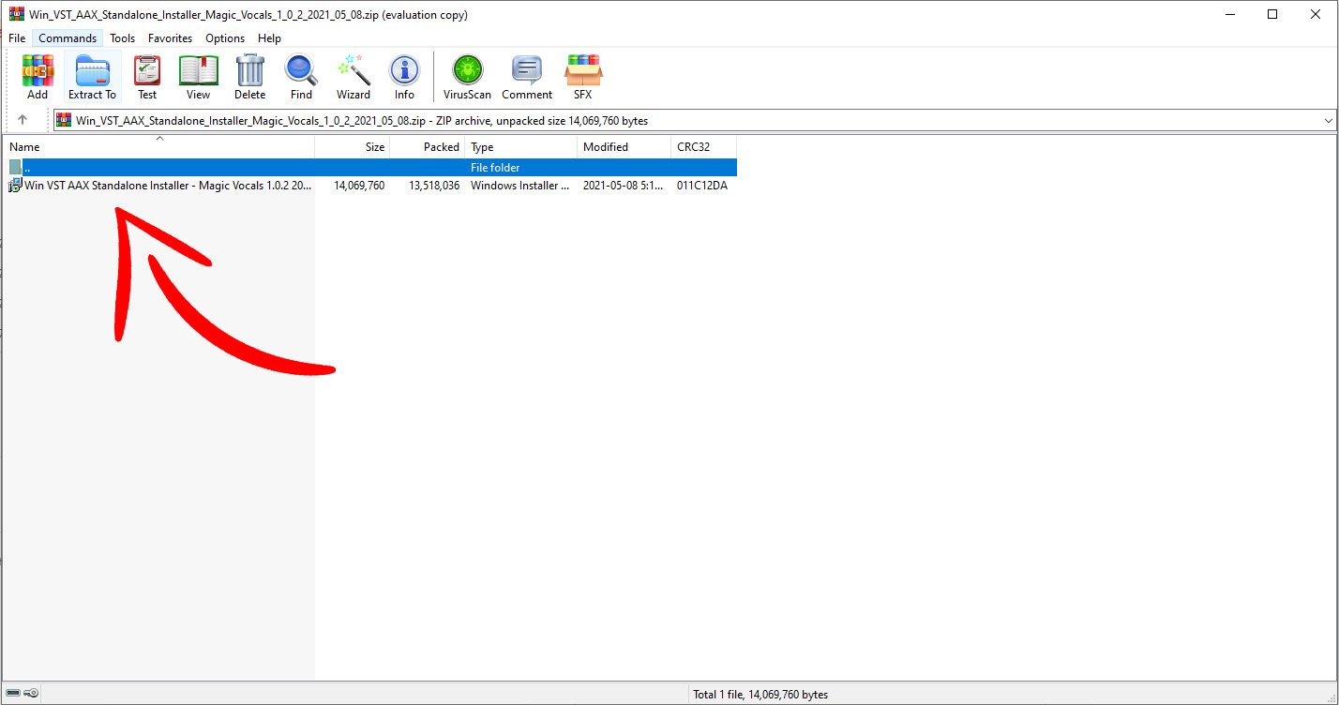The image size is (1339, 705).
Task: Open the Options menu
Action: (x=225, y=38)
